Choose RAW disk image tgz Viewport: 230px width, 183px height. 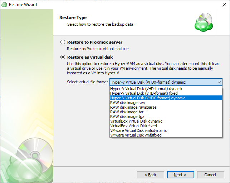pos(166,117)
